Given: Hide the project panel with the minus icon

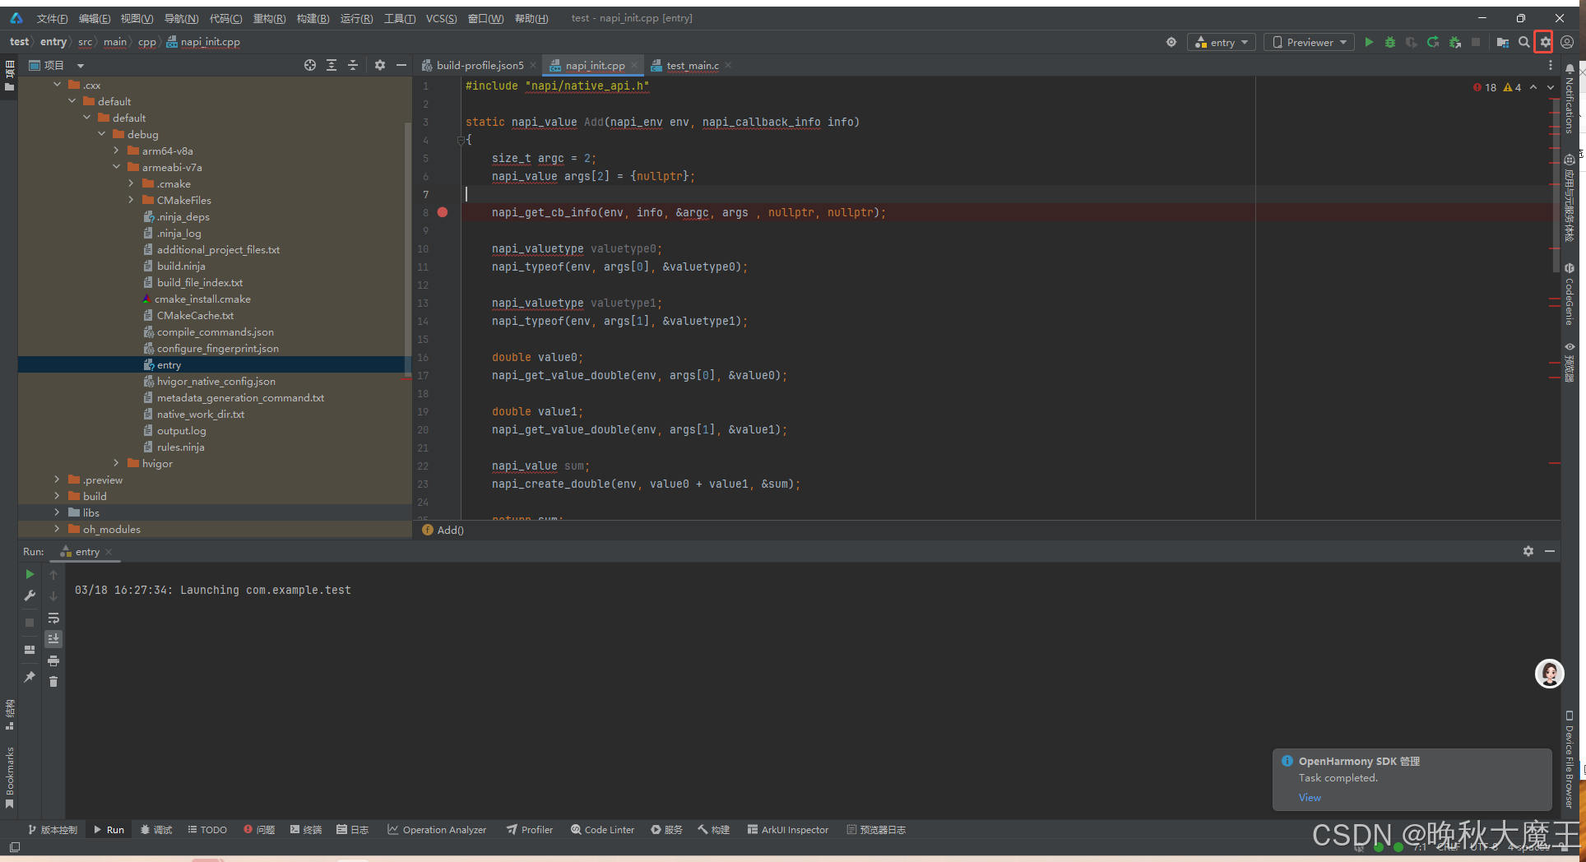Looking at the screenshot, I should pos(401,65).
